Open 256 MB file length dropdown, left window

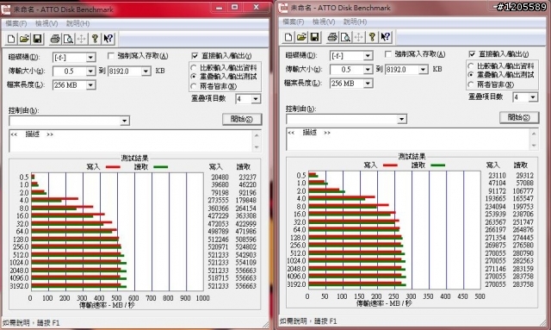90,84
